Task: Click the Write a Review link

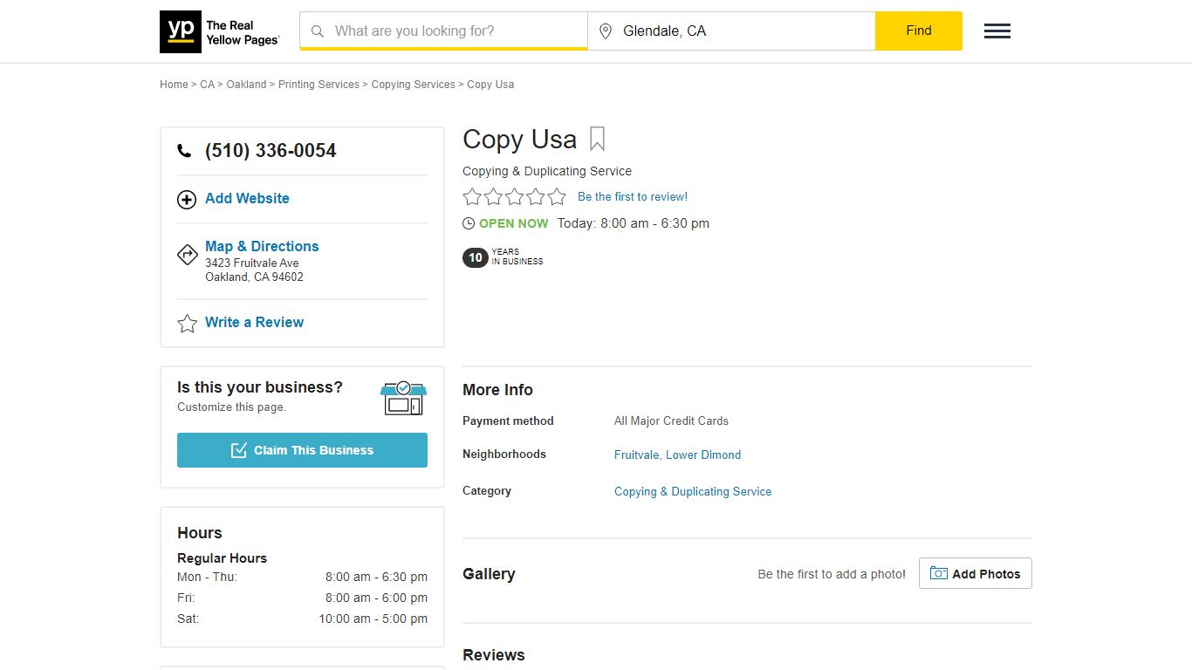Action: pos(254,323)
